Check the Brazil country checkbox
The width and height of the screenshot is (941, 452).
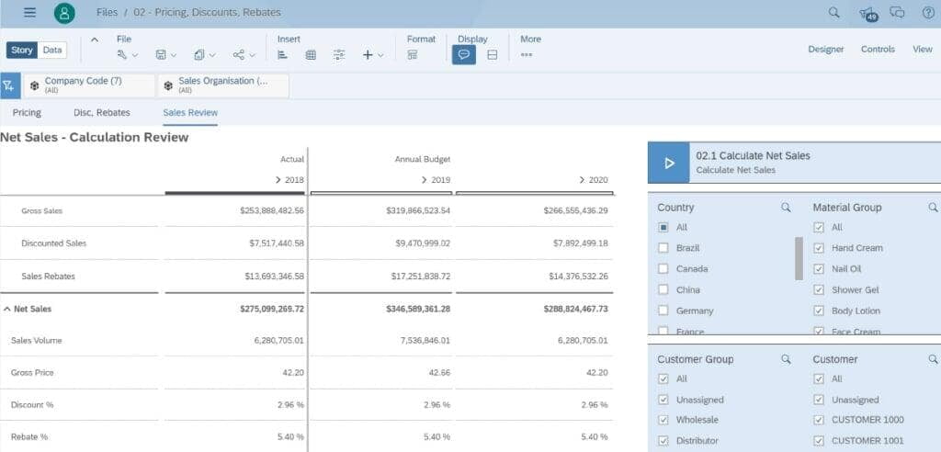(663, 248)
